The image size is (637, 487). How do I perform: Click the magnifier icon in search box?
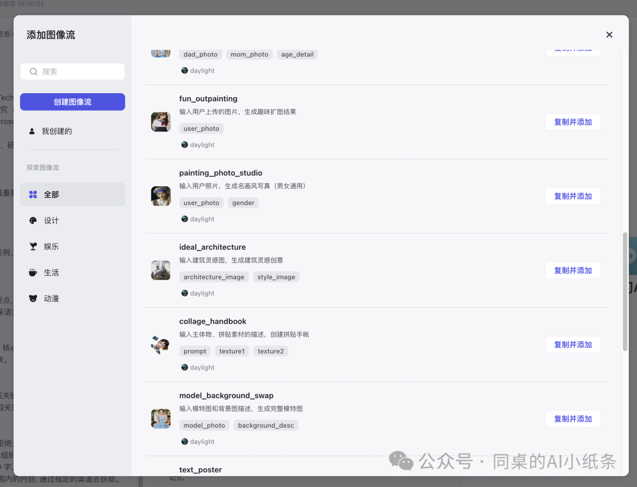pos(34,71)
